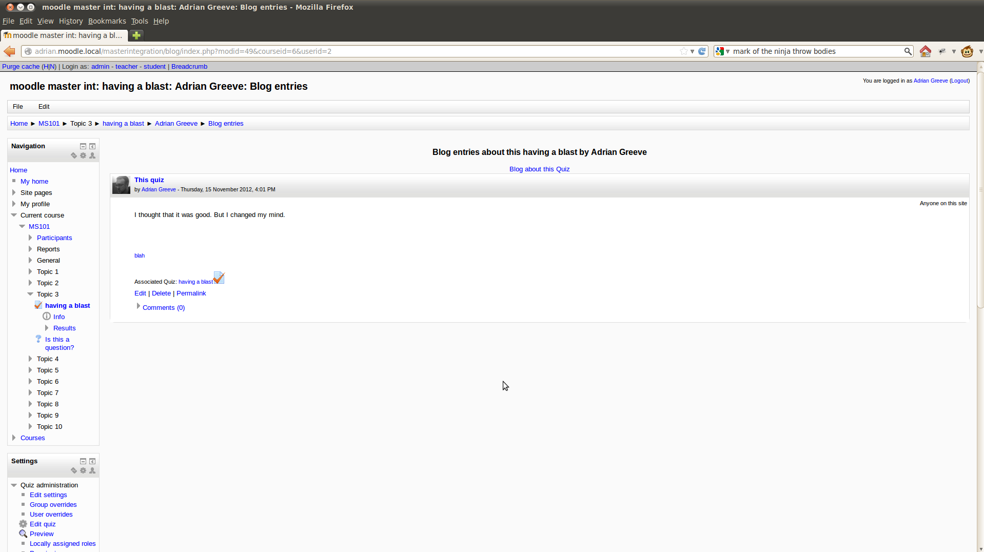Open the new tab plus button
984x552 pixels.
click(x=136, y=35)
